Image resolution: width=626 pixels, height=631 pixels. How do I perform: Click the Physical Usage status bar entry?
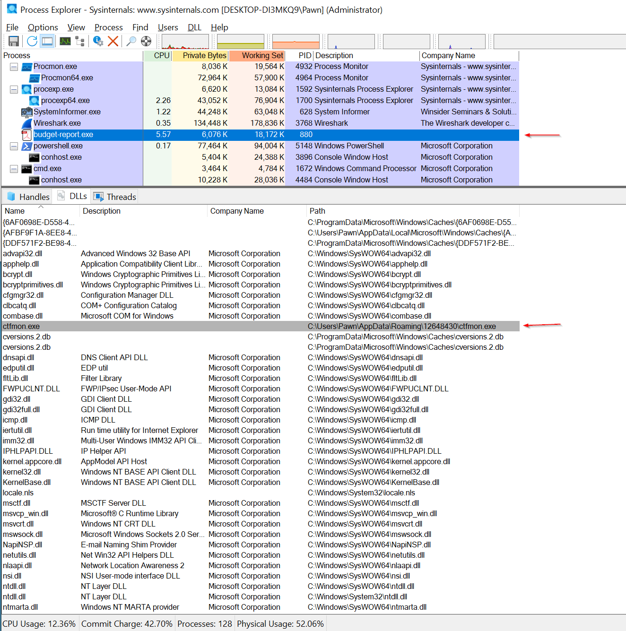tap(280, 624)
